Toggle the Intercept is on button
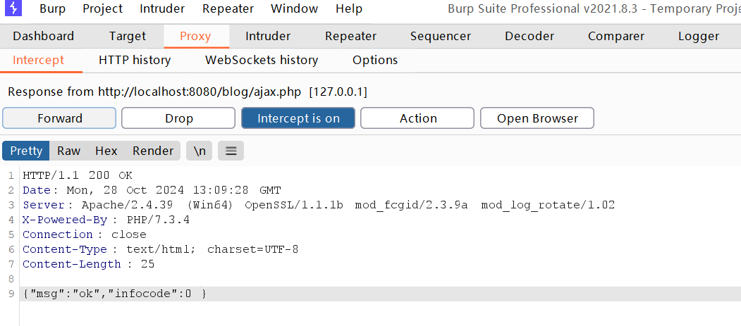Screen dimensions: 741x326 click(298, 118)
